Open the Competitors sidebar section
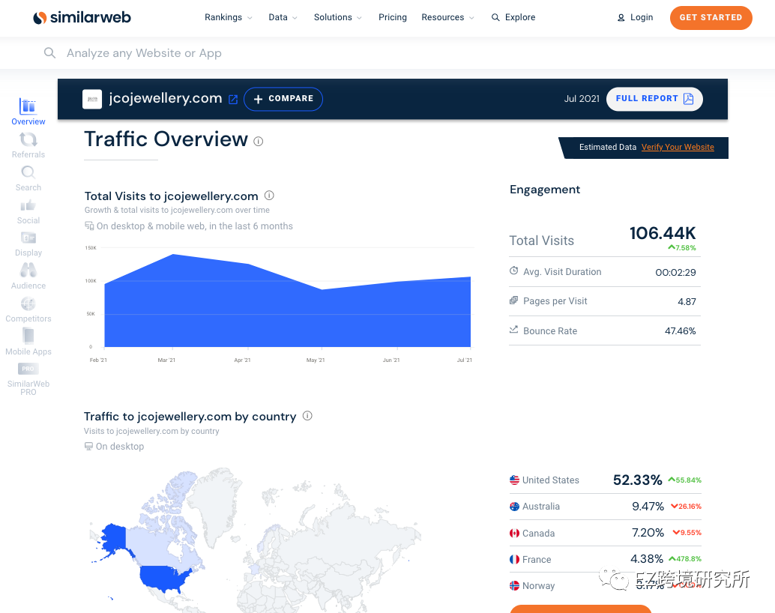The image size is (775, 613). 28,309
